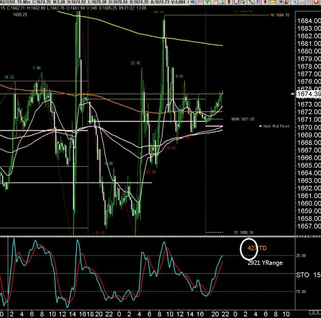The image size is (321, 318).
Task: Click the 1657.00 price axis label
Action: (x=309, y=226)
